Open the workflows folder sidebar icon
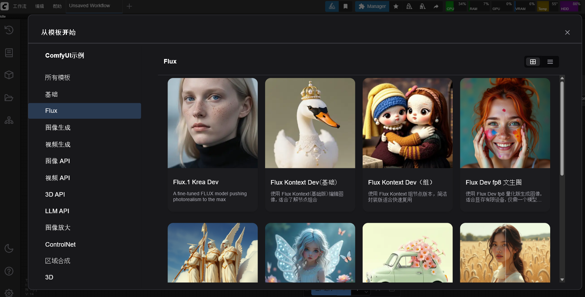Screen dimensions: 585x297 (9, 98)
